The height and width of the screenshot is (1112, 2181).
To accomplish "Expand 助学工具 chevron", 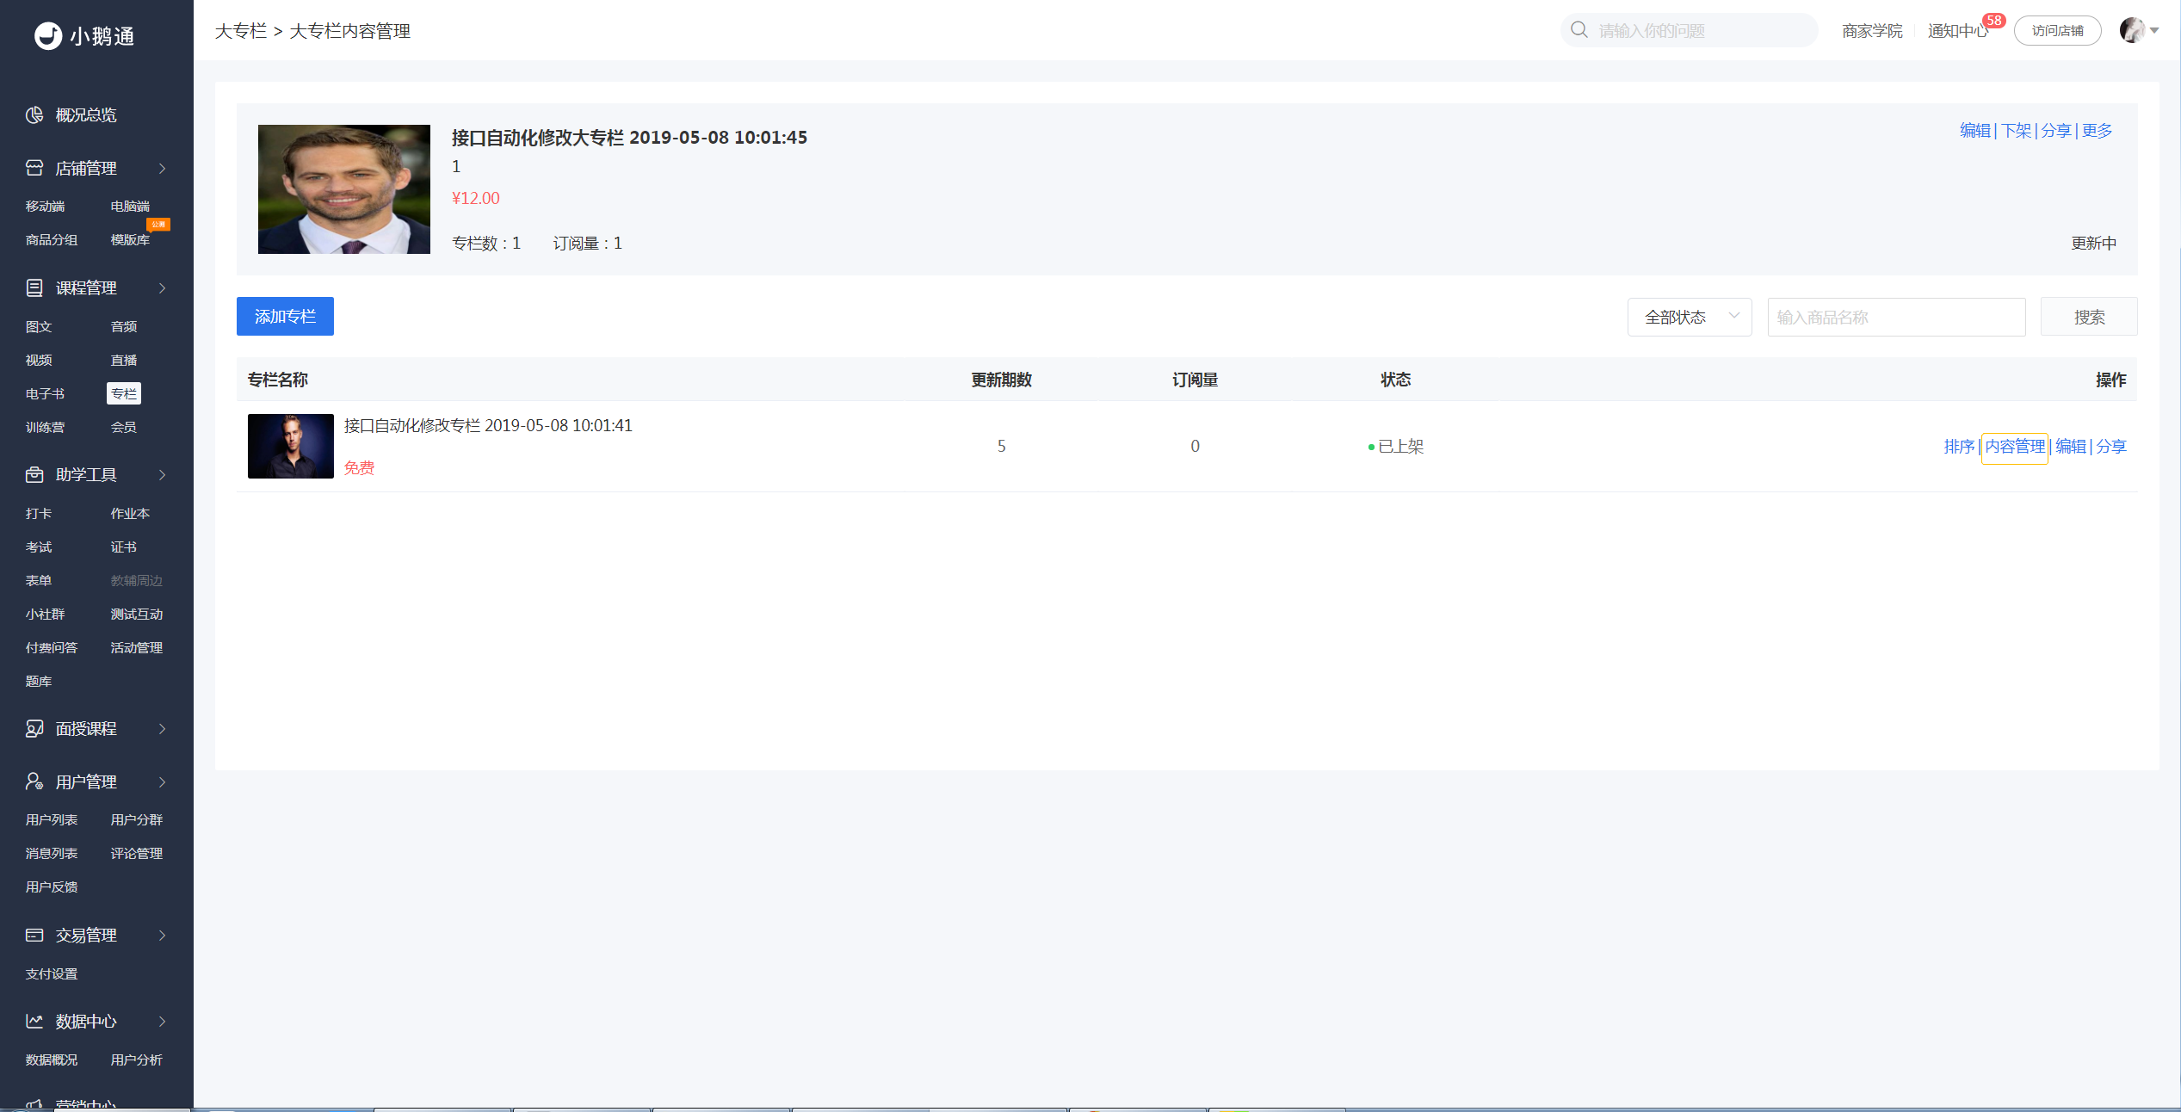I will tap(162, 475).
